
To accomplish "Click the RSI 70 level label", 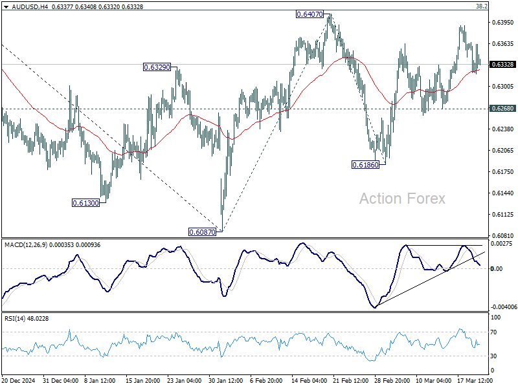I will (x=493, y=332).
